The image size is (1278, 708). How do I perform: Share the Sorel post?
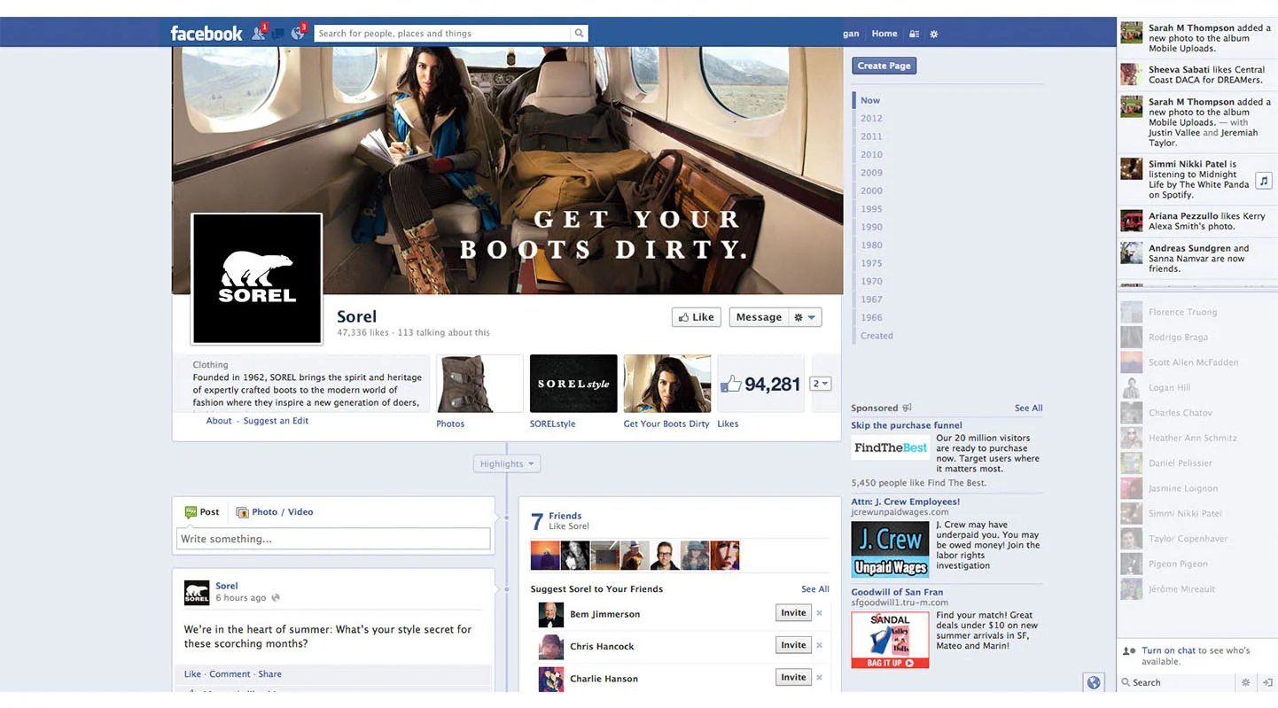pyautogui.click(x=269, y=674)
